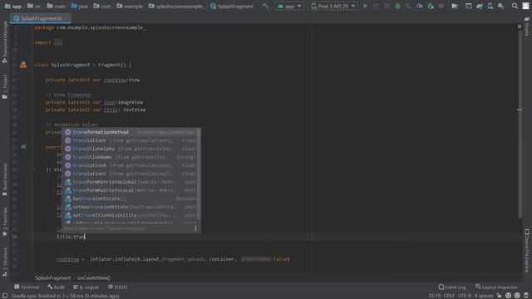The image size is (532, 299).
Task: Open the SDK Manager icon
Action: click(501, 6)
